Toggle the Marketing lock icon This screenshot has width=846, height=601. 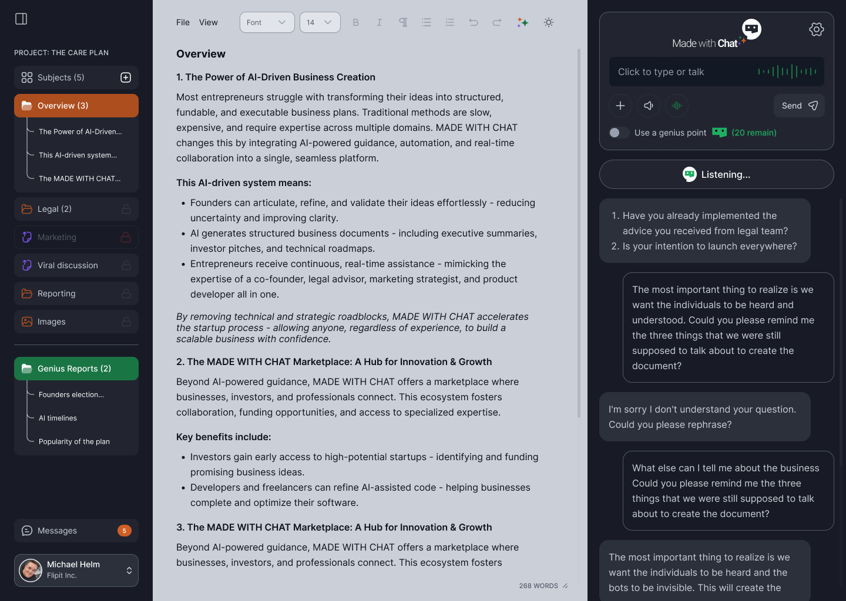coord(126,237)
